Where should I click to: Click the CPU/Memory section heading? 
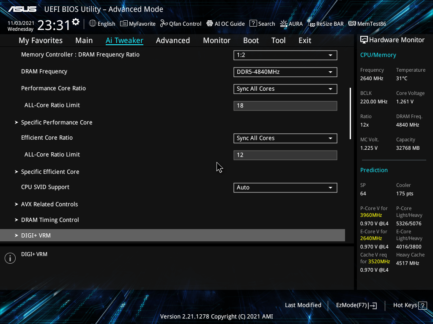(378, 55)
